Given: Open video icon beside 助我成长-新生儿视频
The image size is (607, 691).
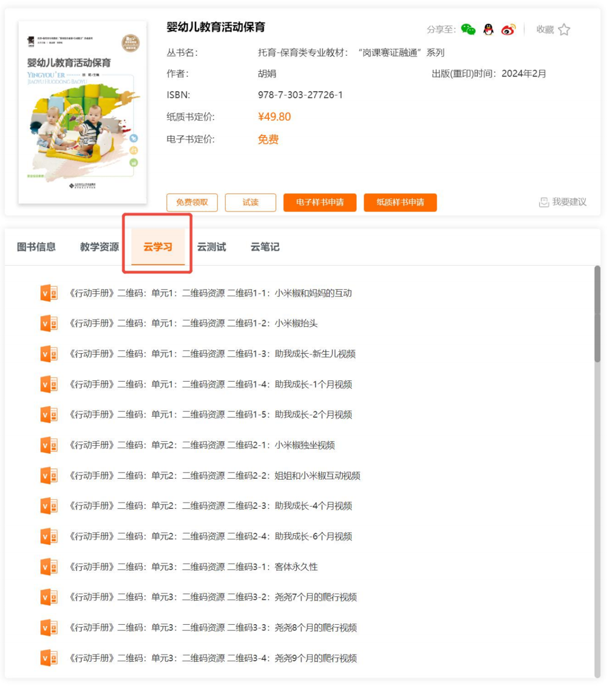Looking at the screenshot, I should coord(49,353).
